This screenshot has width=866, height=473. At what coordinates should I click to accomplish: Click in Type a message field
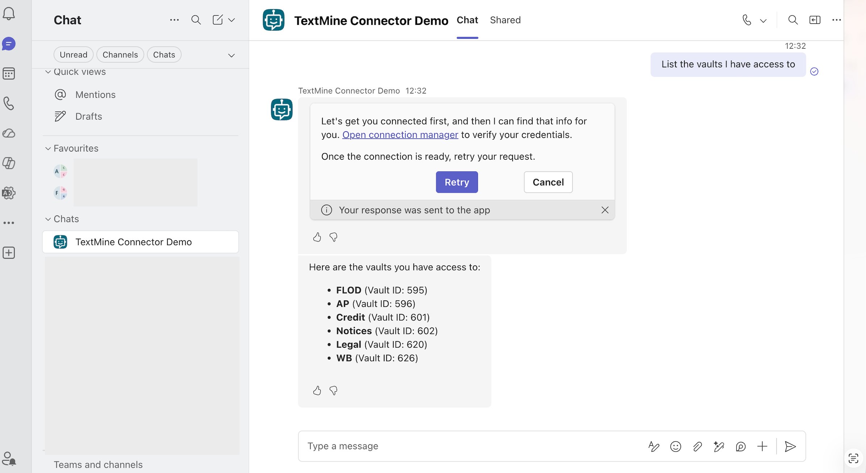(x=471, y=446)
